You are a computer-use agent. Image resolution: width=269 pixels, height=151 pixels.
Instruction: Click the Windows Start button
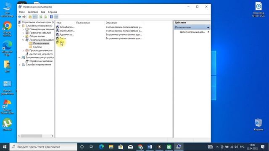click(5, 147)
